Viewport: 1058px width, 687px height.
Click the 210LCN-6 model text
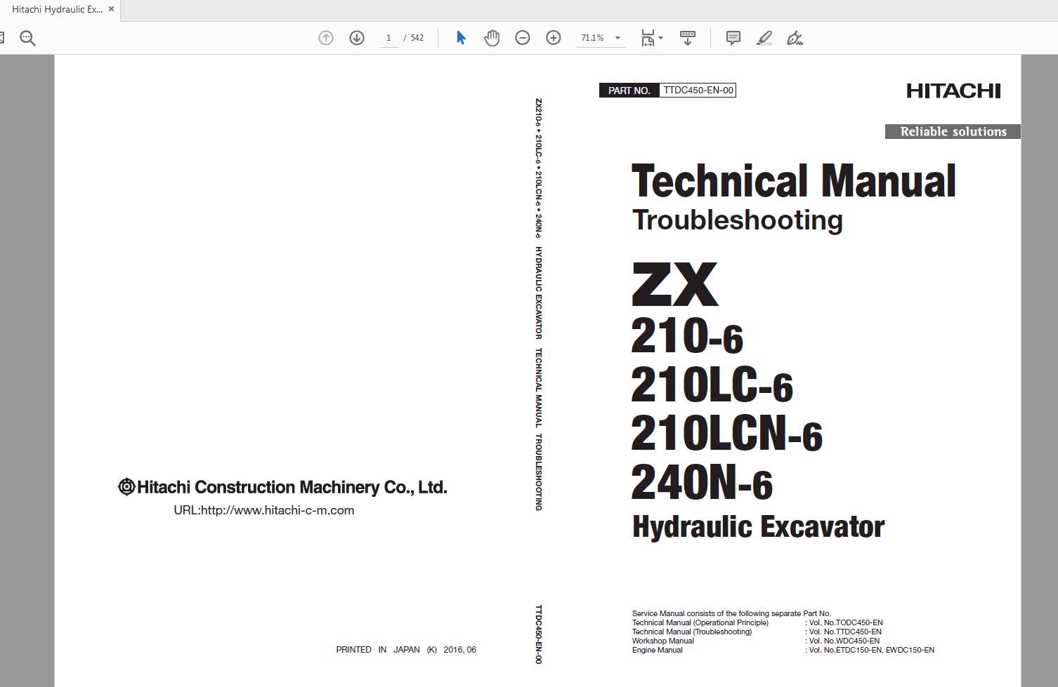[727, 434]
